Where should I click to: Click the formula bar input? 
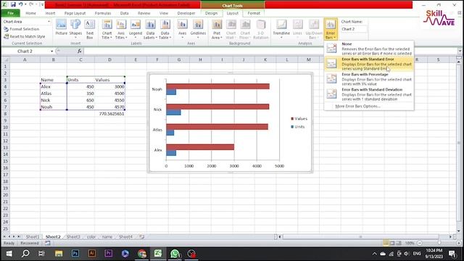coord(270,51)
